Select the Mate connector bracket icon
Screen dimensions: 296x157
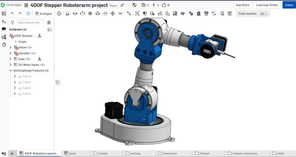[137, 13]
